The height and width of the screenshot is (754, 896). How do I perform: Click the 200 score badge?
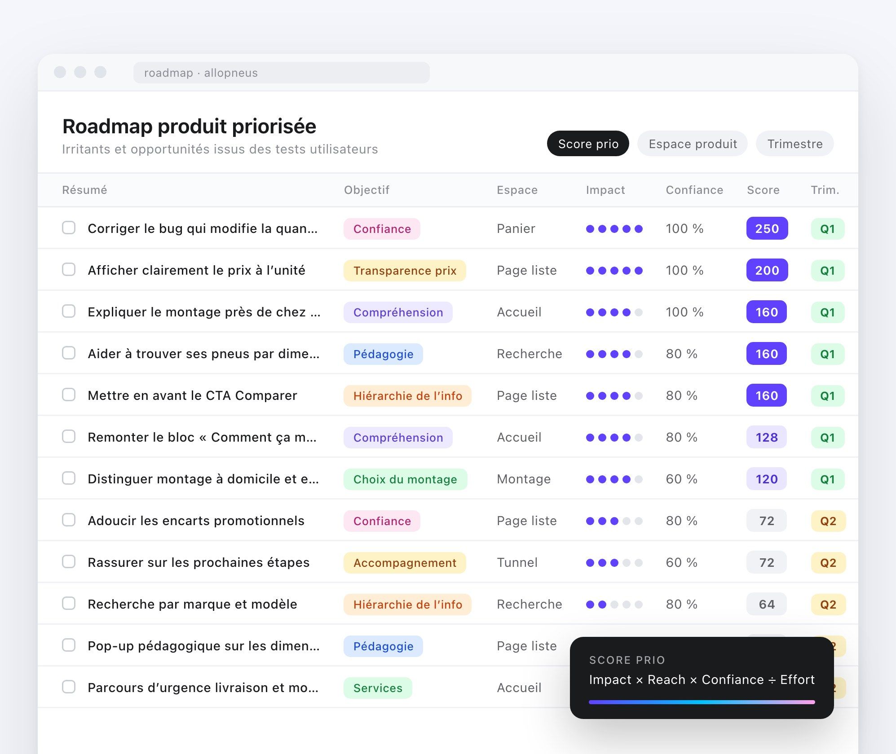[x=767, y=270]
